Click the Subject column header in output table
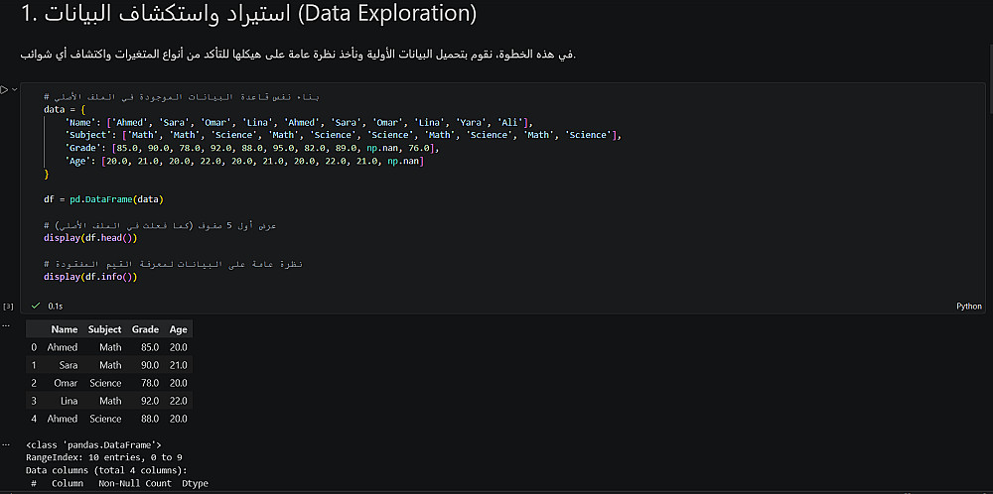Image resolution: width=993 pixels, height=494 pixels. [x=104, y=329]
